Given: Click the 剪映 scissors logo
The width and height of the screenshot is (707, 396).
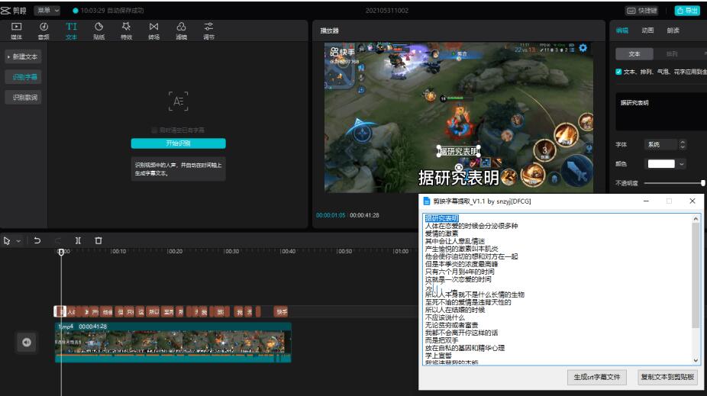Looking at the screenshot, I should click(5, 11).
